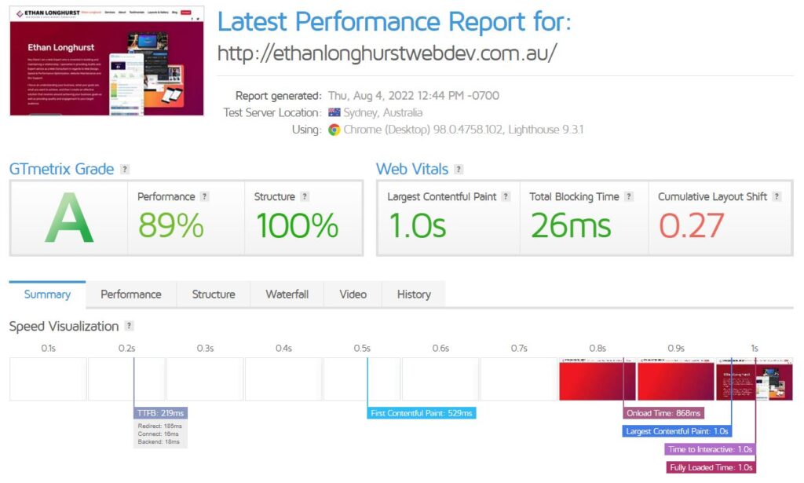Click the TTFB: 219ms marker
The width and height of the screenshot is (804, 483).
click(x=160, y=413)
